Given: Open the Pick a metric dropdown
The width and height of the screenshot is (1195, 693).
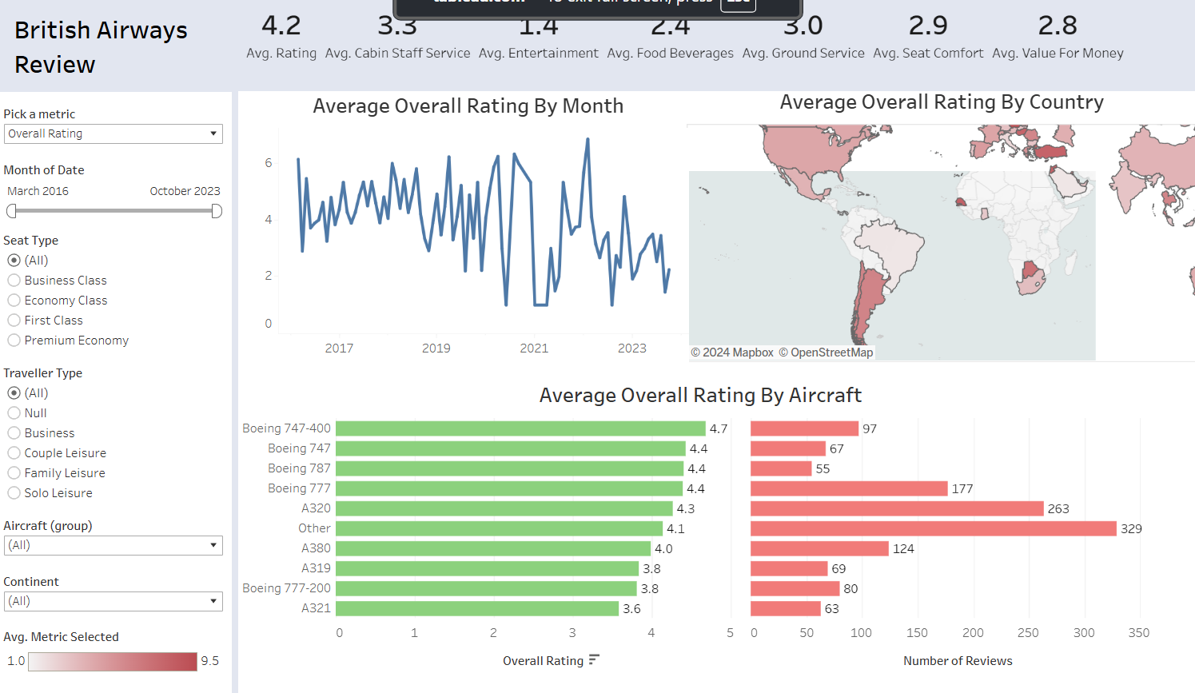Looking at the screenshot, I should coord(113,134).
